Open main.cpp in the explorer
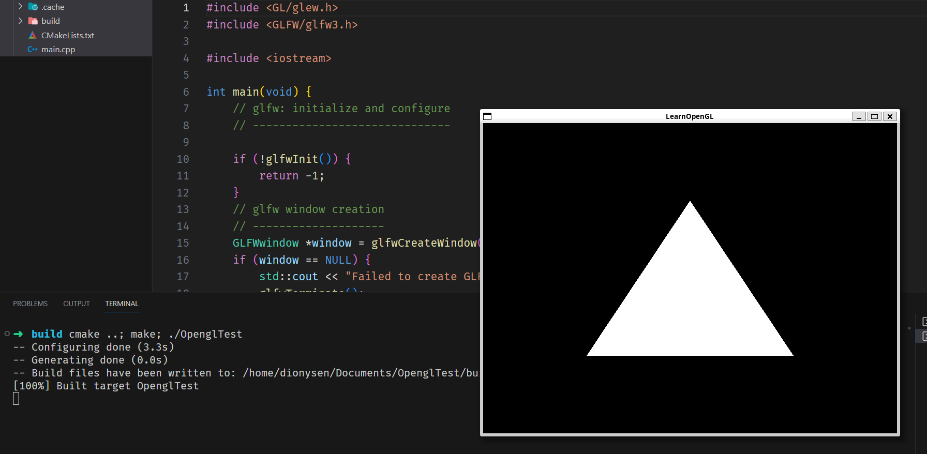This screenshot has height=454, width=927. [58, 49]
